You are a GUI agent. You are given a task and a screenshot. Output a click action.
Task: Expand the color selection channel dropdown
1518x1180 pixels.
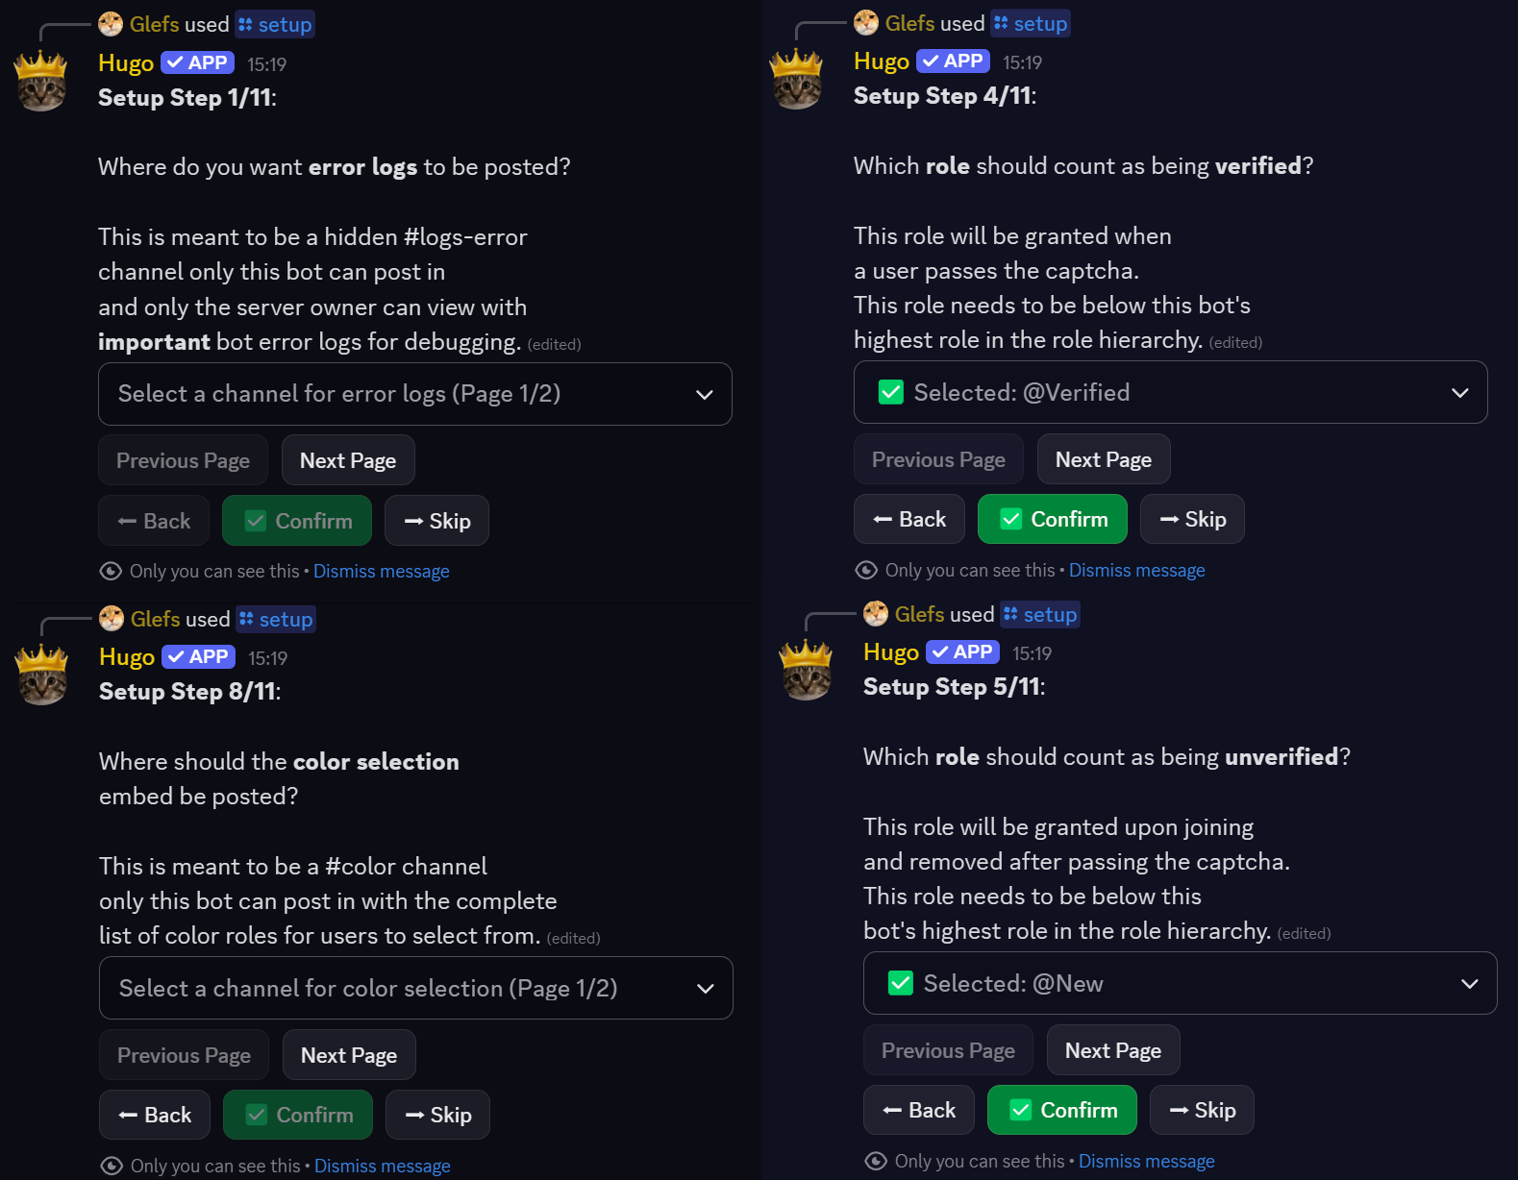click(x=415, y=988)
